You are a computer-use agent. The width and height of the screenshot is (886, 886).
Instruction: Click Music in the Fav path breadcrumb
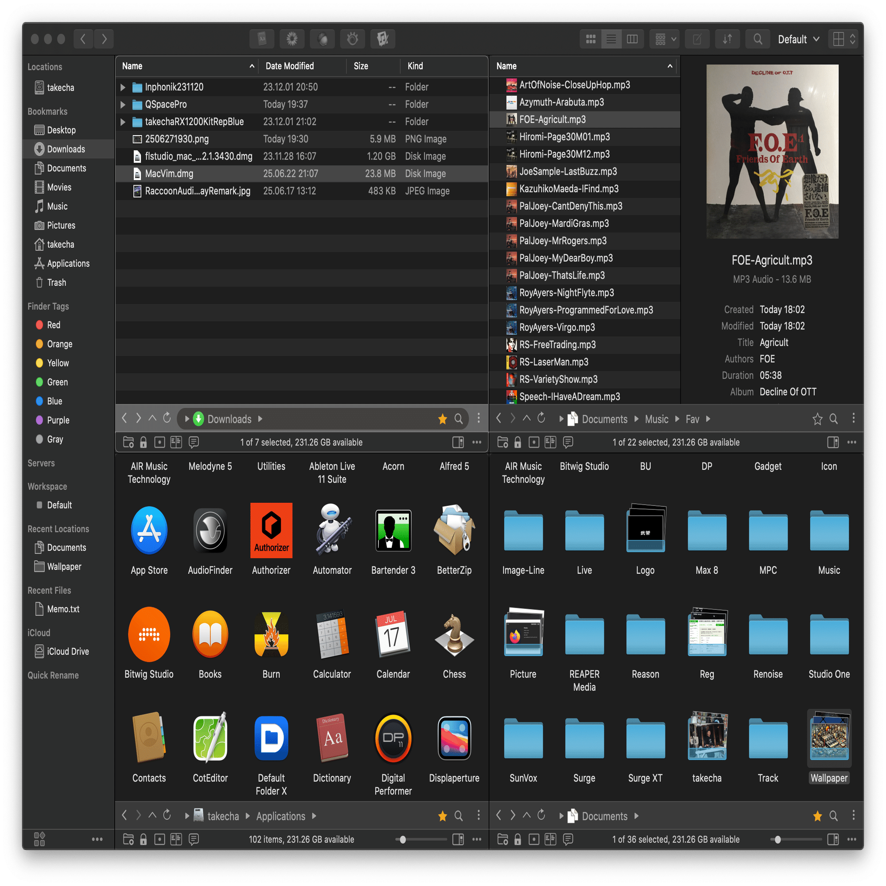coord(656,419)
